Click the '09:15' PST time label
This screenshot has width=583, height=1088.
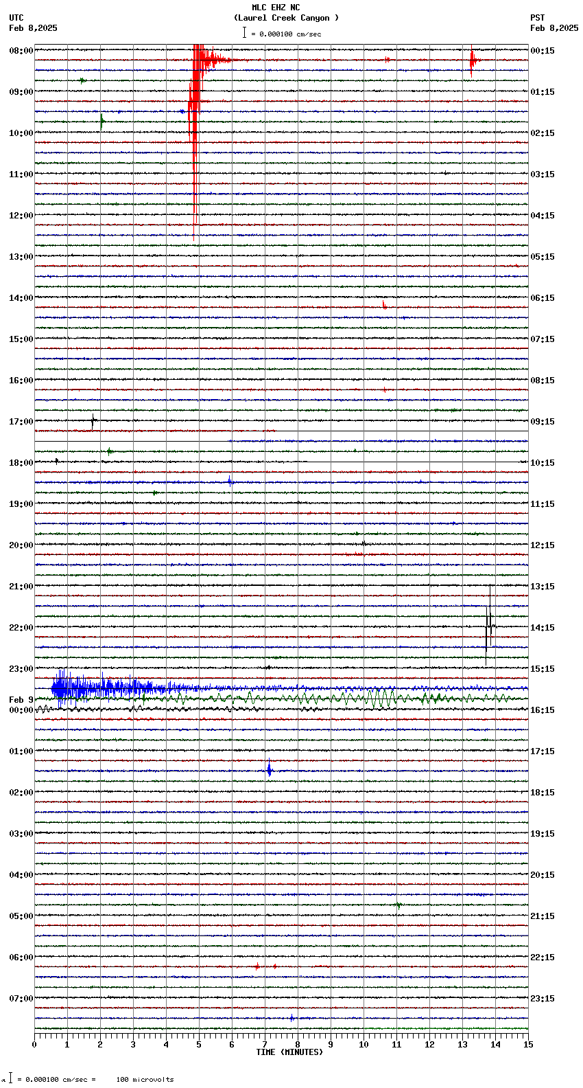pos(543,422)
